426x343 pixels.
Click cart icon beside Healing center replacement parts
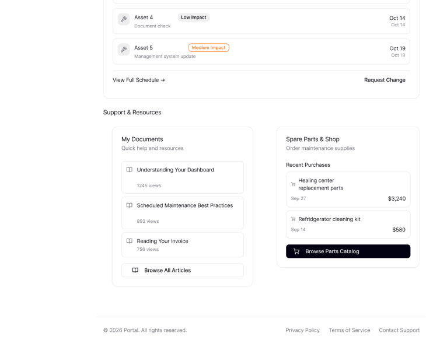click(x=293, y=184)
